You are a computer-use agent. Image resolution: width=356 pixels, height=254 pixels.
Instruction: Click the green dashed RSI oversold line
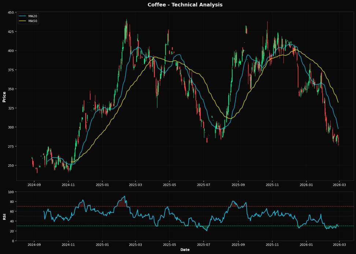(x=185, y=226)
